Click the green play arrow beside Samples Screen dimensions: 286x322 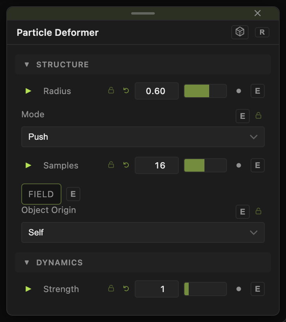click(x=28, y=165)
